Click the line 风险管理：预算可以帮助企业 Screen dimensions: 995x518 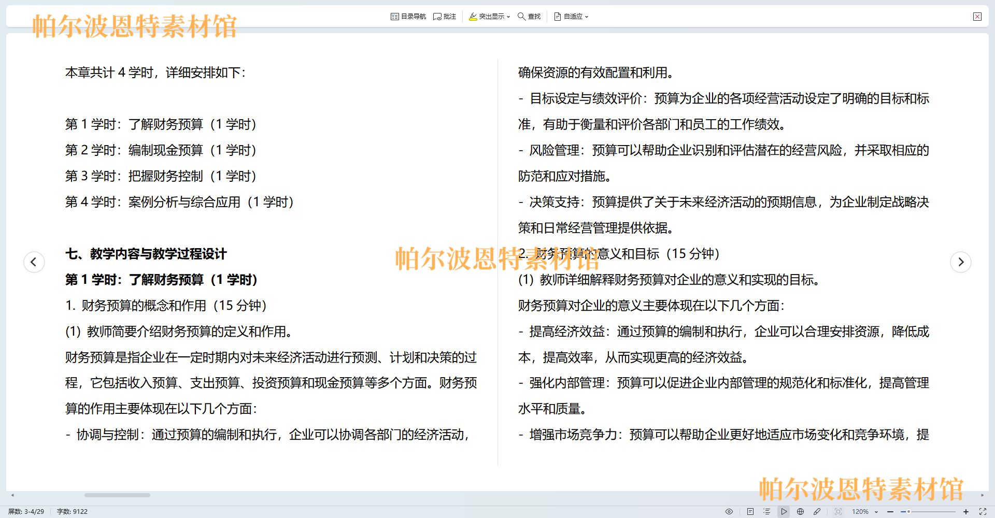pyautogui.click(x=724, y=150)
